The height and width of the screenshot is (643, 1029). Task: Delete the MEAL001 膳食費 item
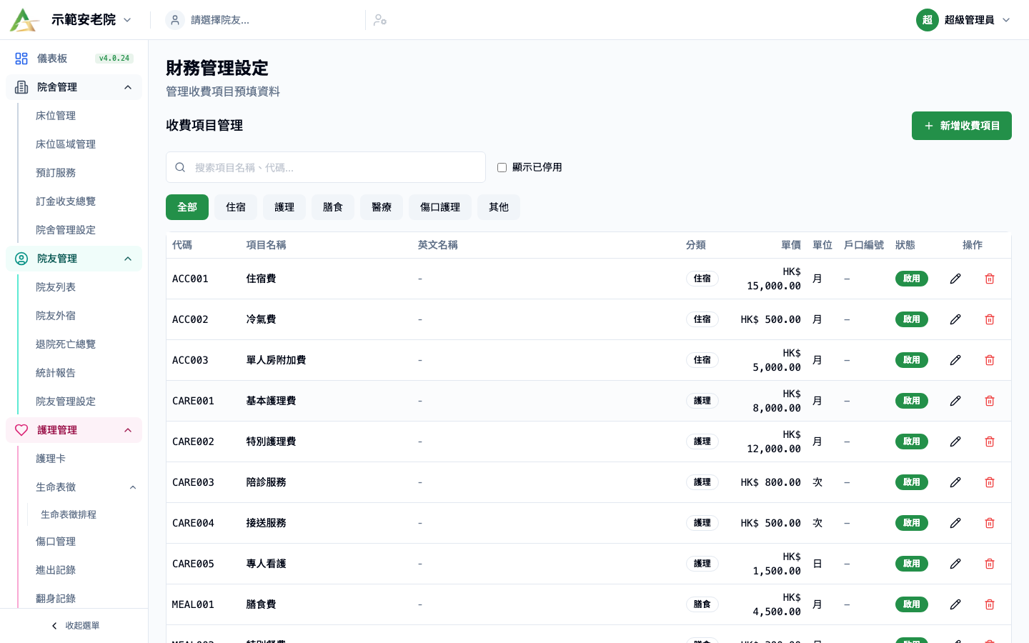pyautogui.click(x=990, y=604)
